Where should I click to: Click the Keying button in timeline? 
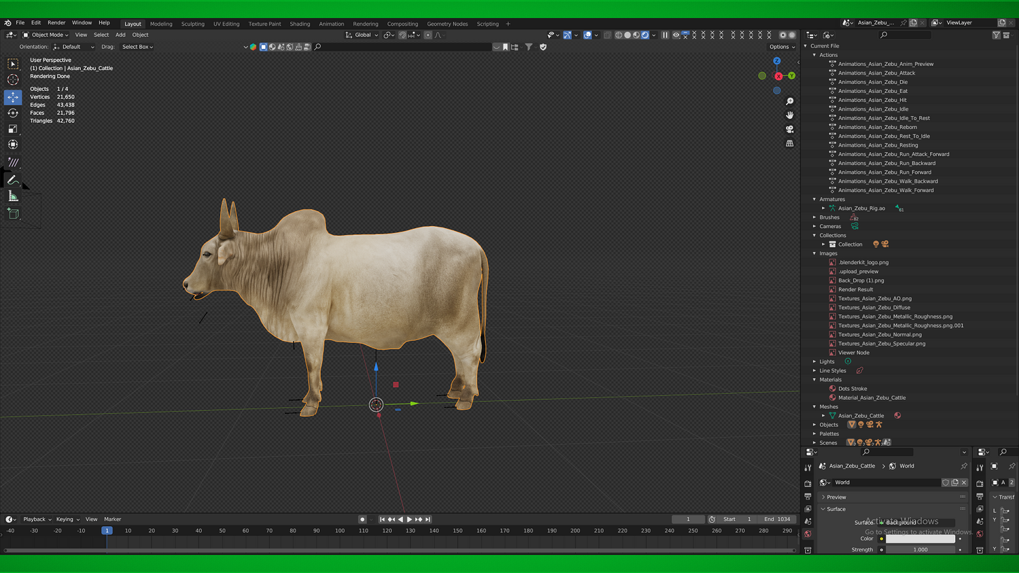[x=67, y=519]
